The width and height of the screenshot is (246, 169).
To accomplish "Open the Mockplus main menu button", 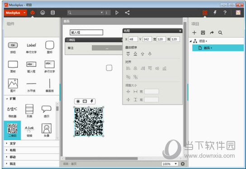I will pos(15,13).
